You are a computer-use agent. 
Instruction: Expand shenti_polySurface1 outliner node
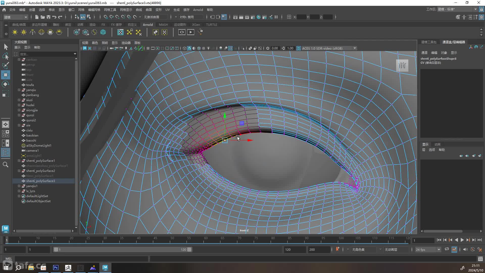point(19,161)
